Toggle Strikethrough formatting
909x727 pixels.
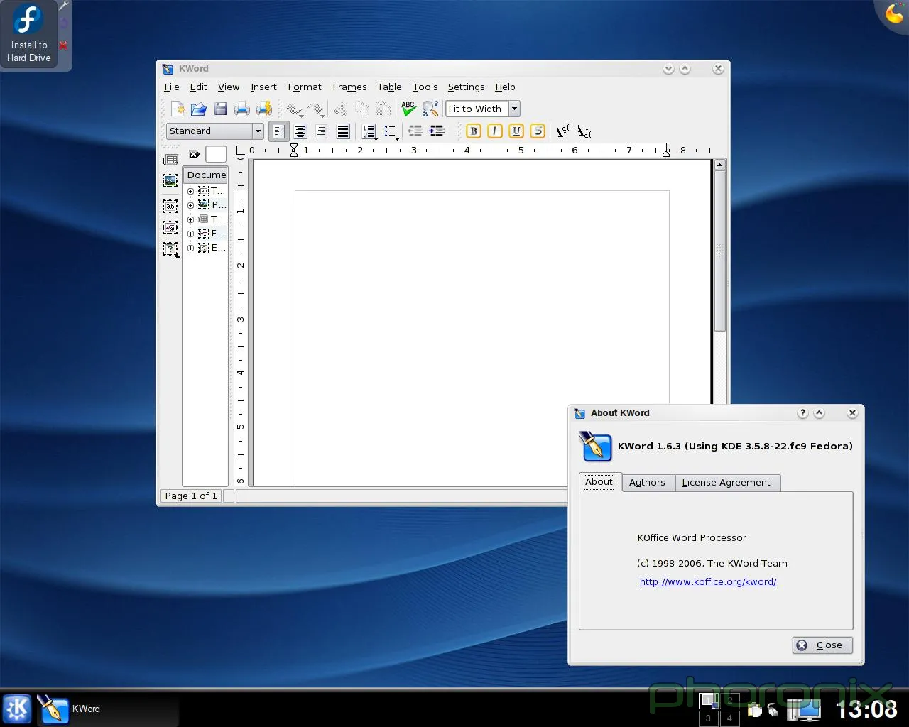pos(538,131)
